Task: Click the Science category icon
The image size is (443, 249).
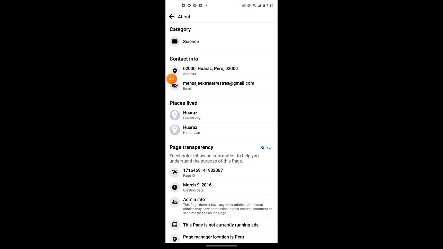Action: [x=175, y=41]
